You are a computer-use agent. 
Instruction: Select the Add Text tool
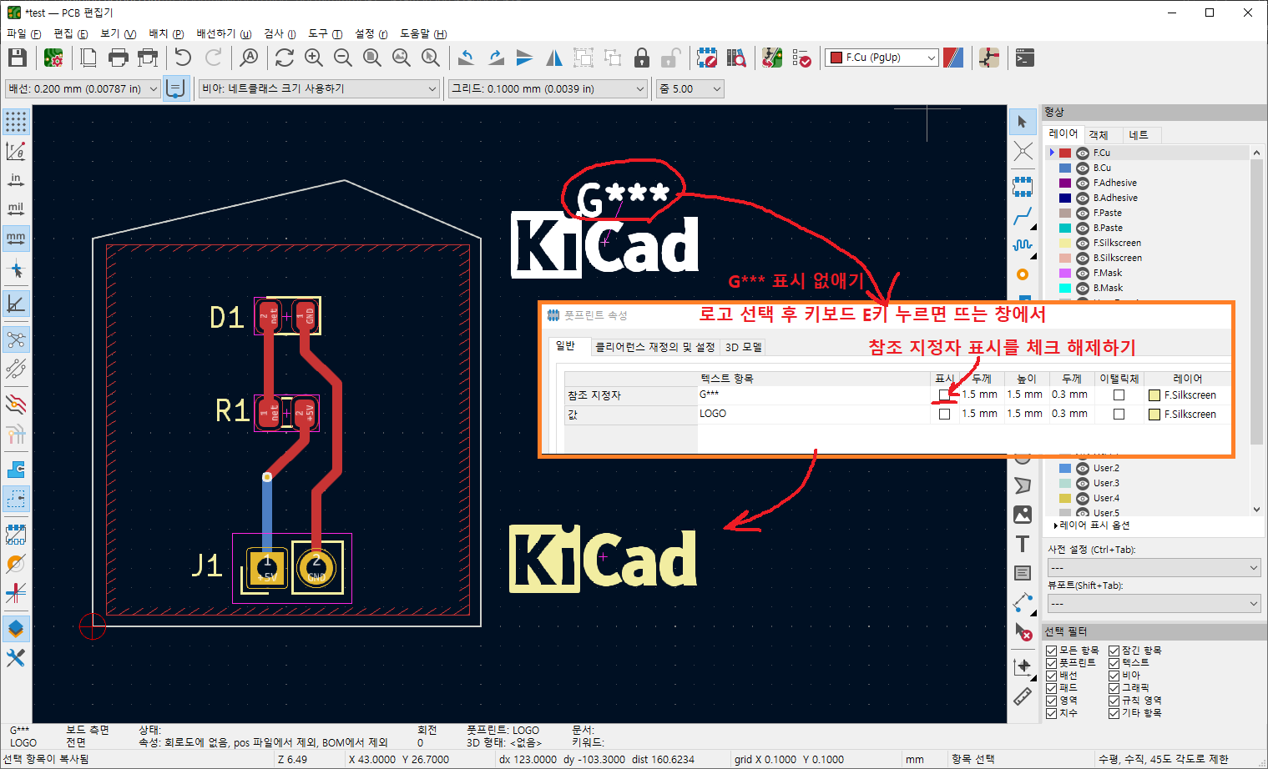1023,544
